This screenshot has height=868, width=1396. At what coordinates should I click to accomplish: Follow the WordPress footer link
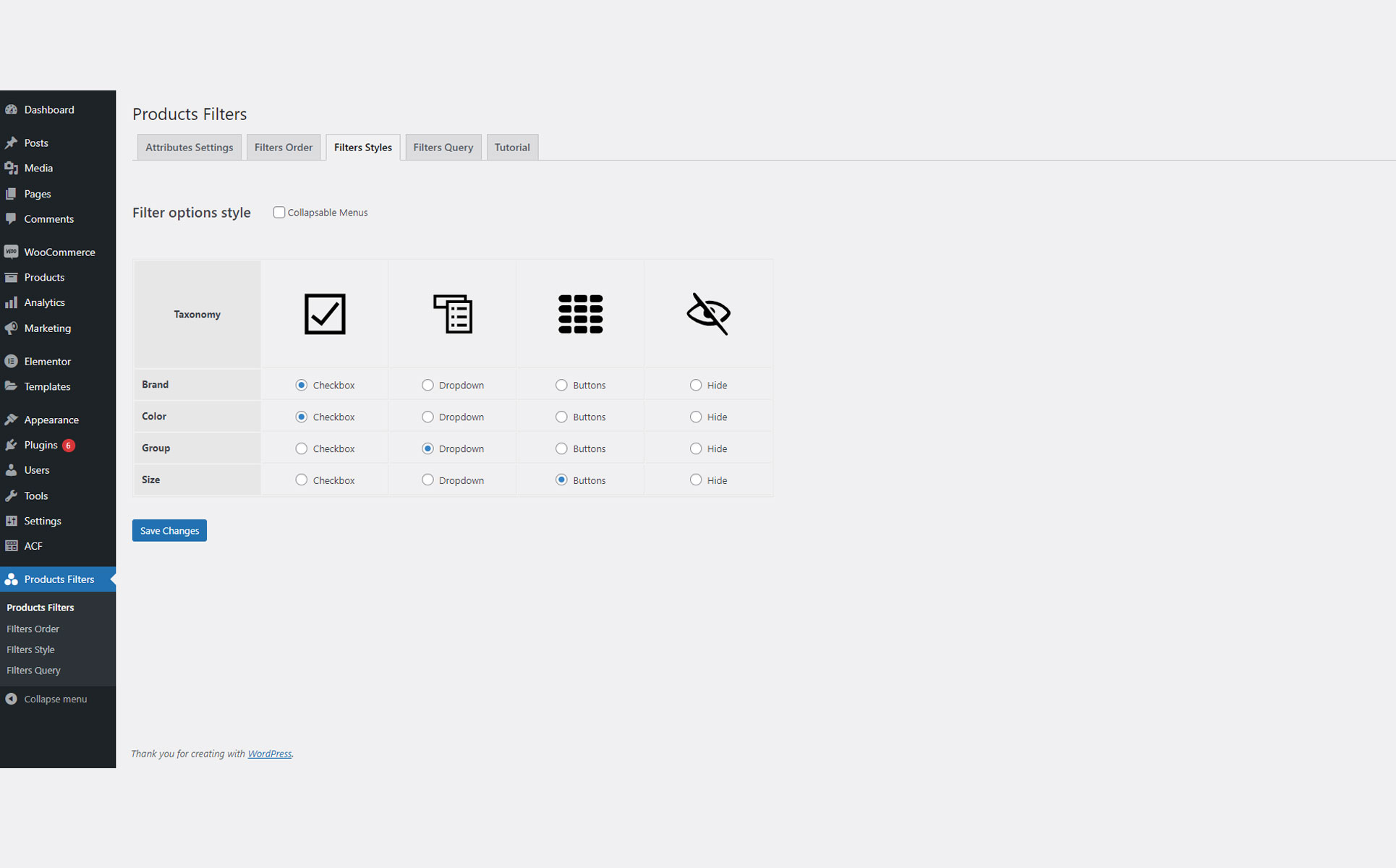coord(269,754)
